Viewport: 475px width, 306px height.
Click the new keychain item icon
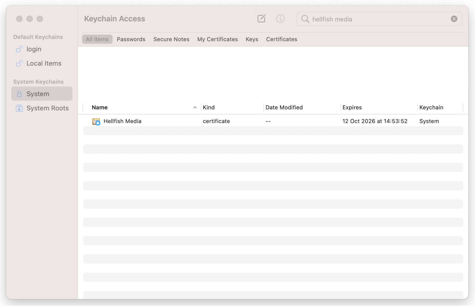pyautogui.click(x=261, y=18)
